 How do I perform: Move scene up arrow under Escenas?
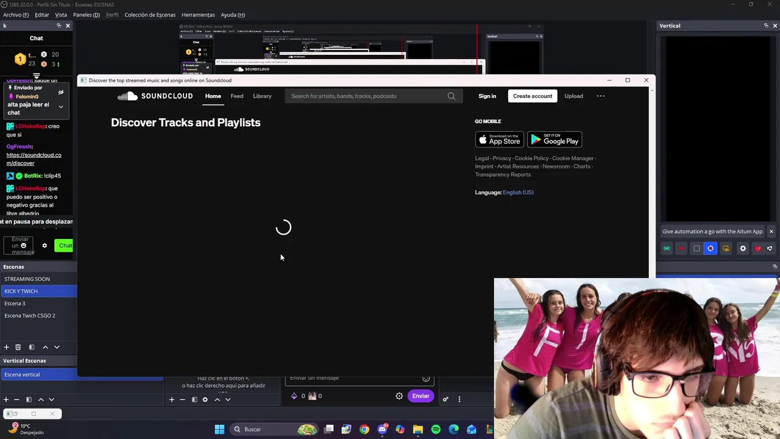[45, 347]
